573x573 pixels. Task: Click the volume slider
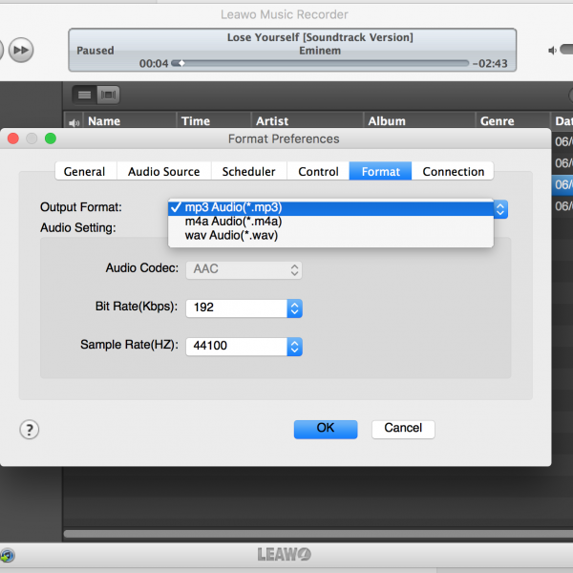pos(566,50)
